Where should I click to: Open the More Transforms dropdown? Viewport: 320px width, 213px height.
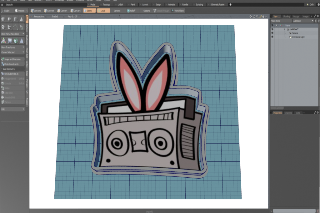tap(12, 47)
